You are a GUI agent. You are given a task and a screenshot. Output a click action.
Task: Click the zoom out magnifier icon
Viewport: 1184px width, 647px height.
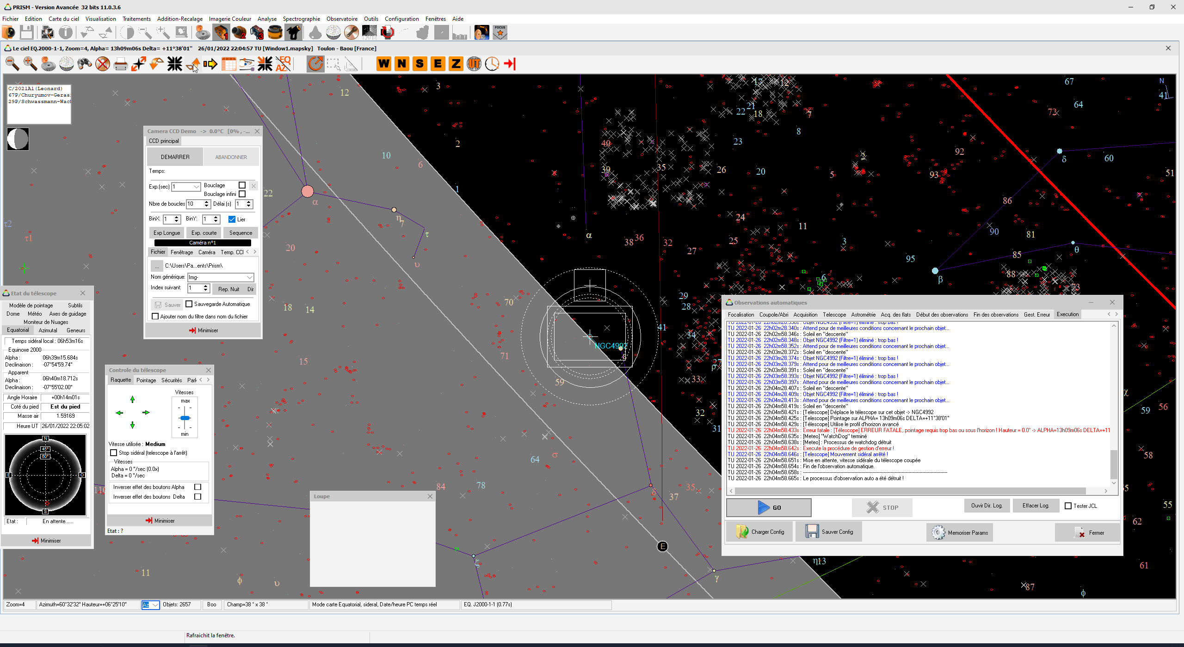tap(12, 64)
